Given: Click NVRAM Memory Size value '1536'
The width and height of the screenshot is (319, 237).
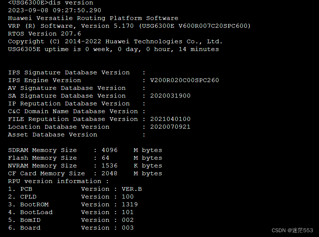Looking at the screenshot, I should [x=109, y=166].
